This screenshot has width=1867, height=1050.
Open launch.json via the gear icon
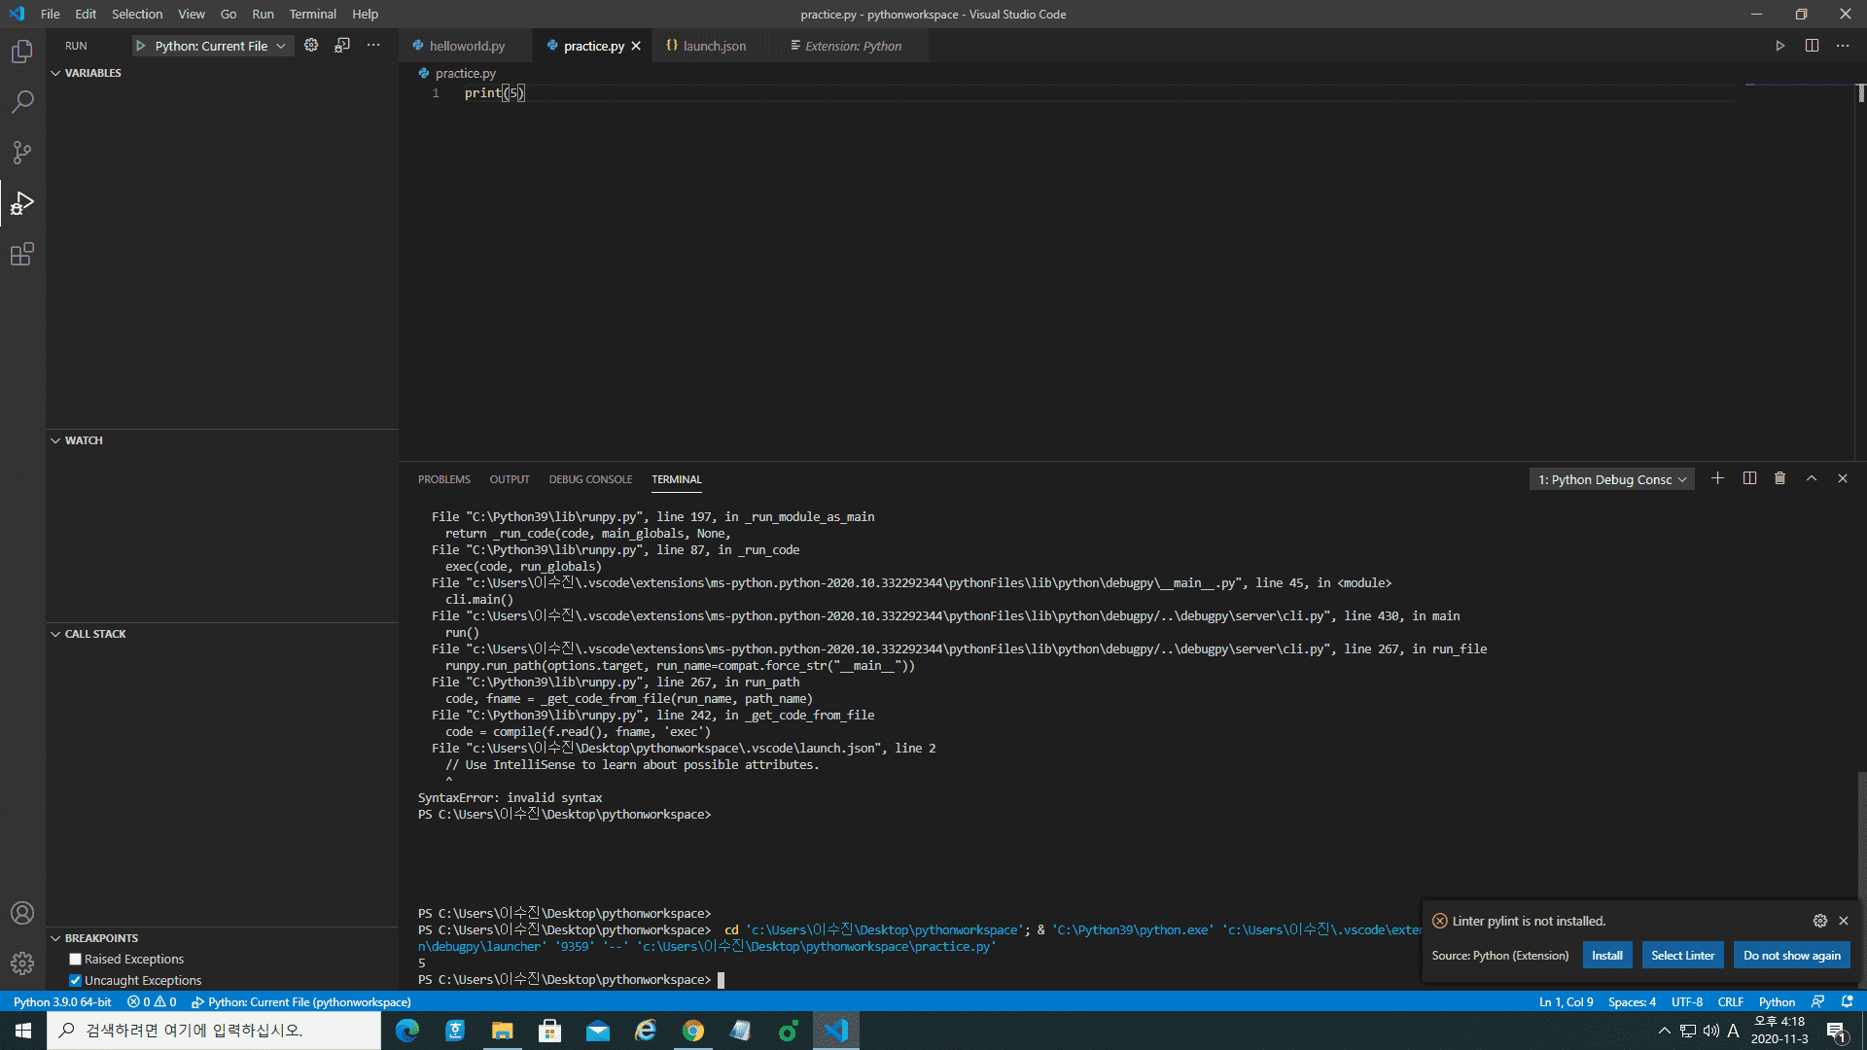[x=311, y=46]
